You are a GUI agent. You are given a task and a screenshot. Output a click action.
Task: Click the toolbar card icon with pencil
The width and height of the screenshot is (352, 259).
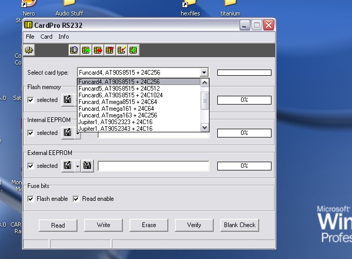[122, 50]
